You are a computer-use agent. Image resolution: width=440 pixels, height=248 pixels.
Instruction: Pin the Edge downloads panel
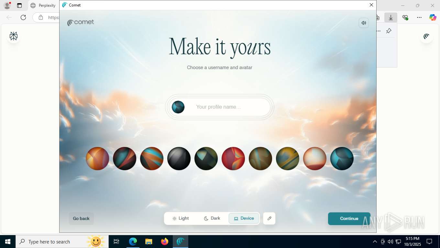(389, 31)
